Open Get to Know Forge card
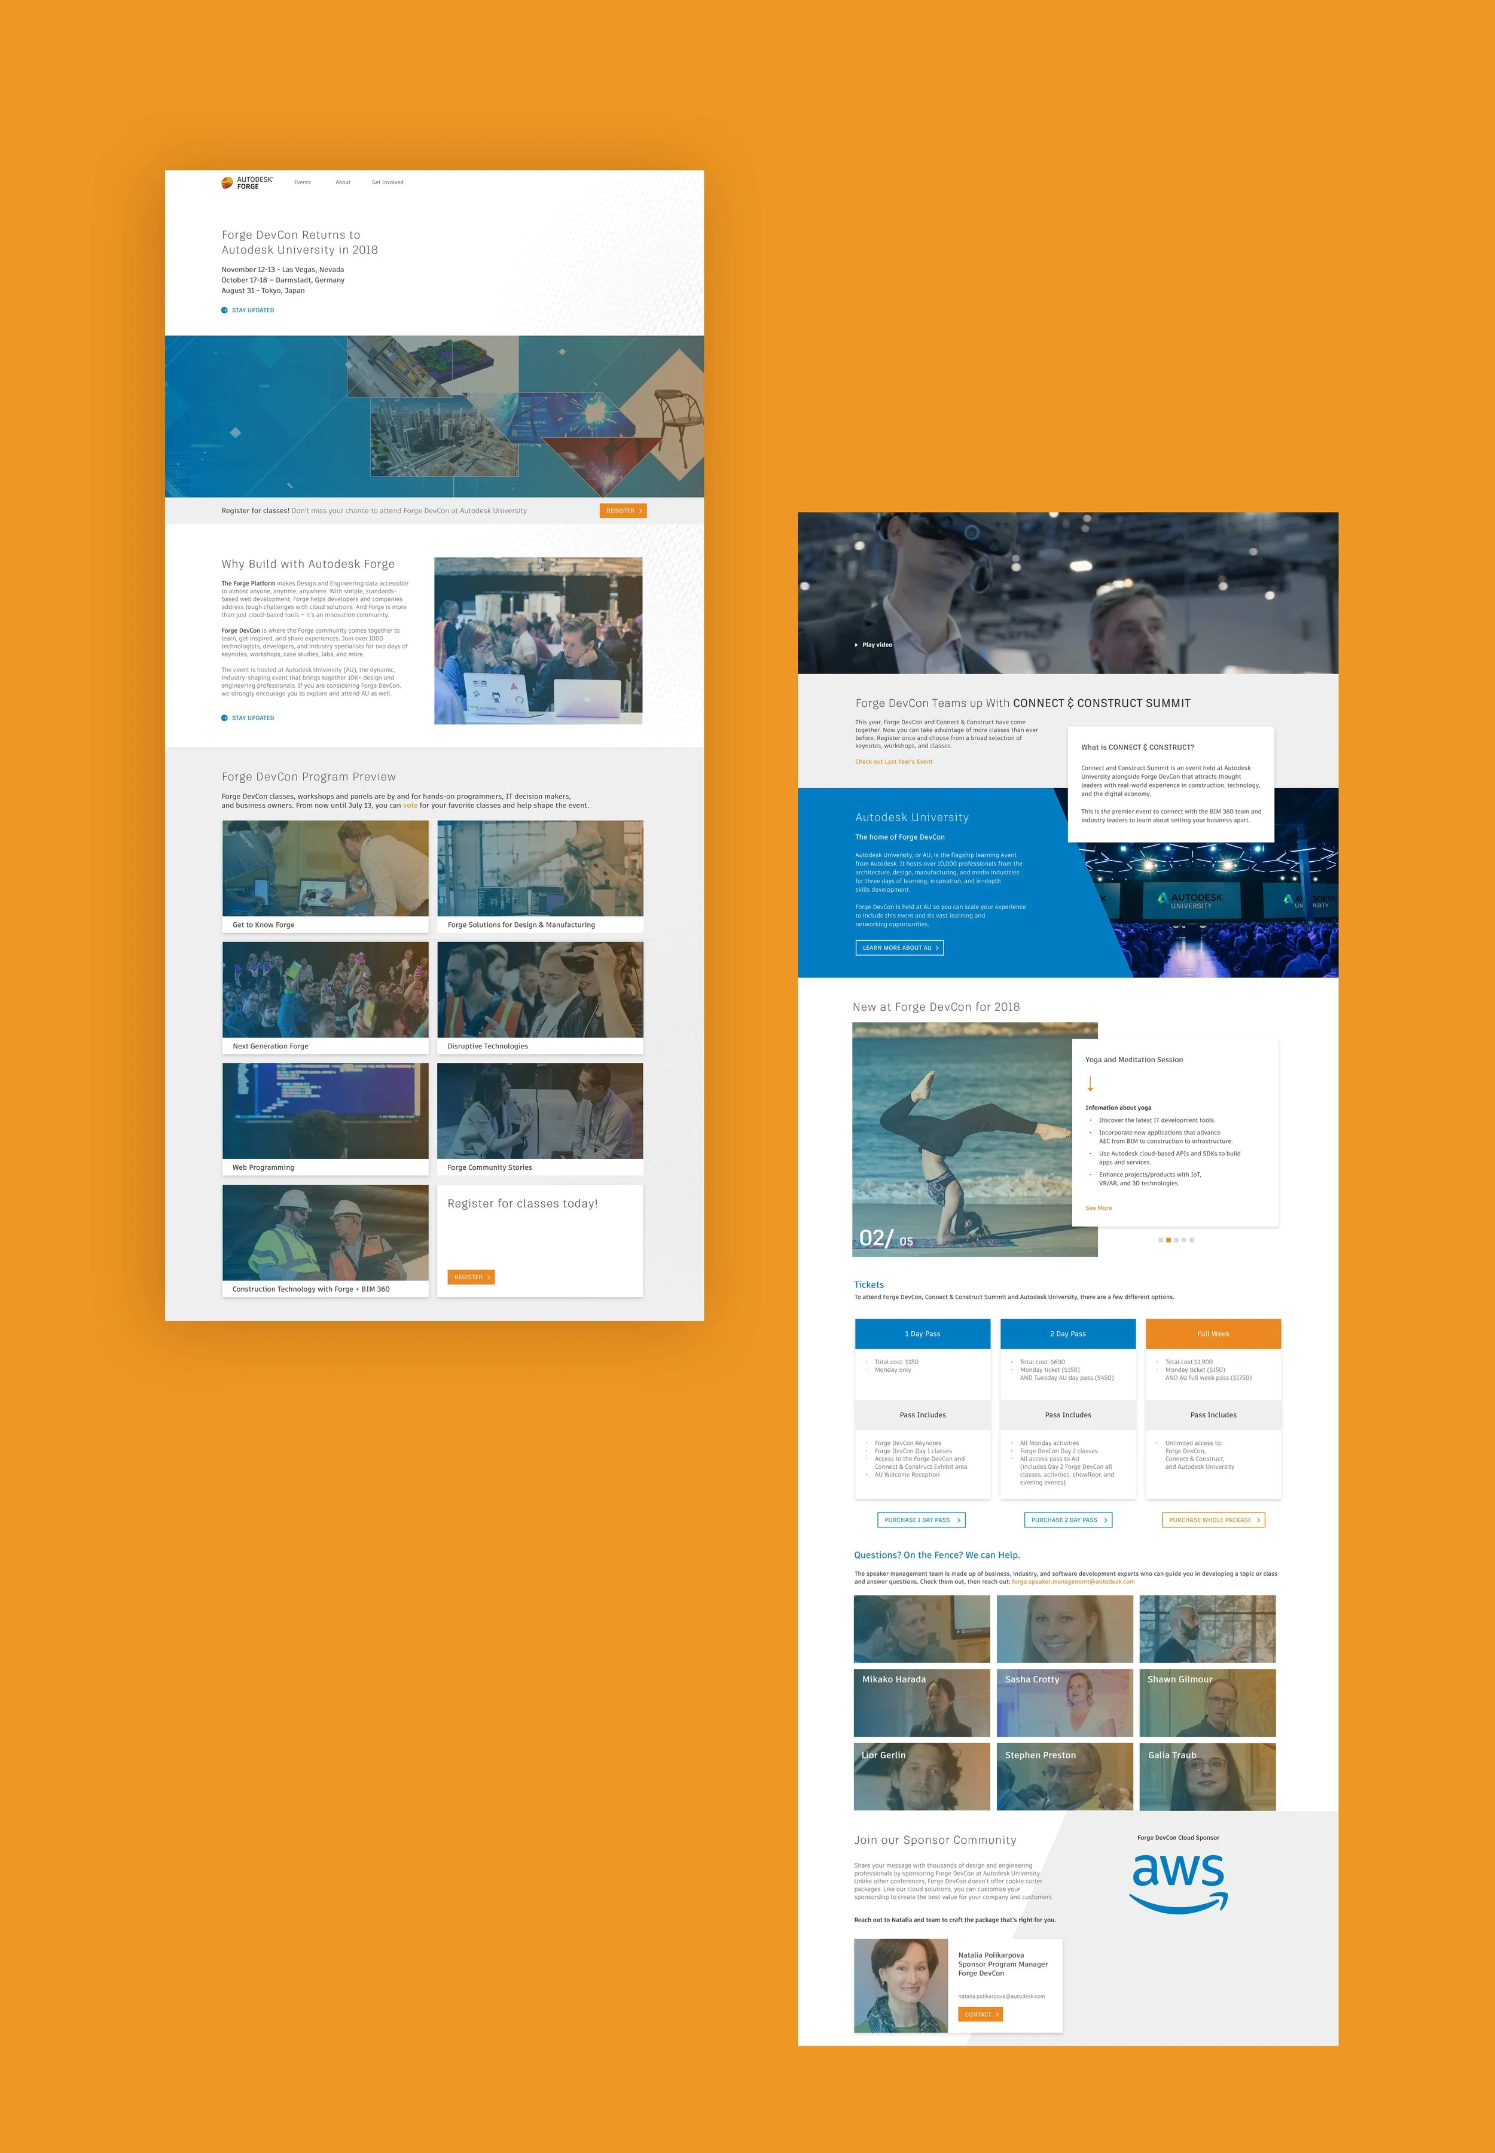The image size is (1495, 2153). coord(325,876)
